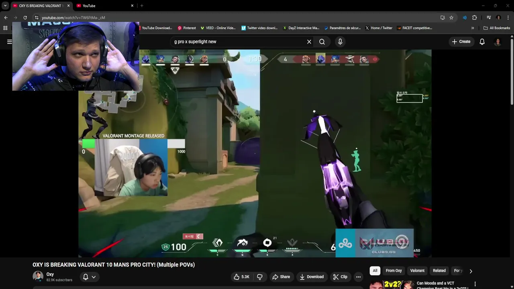Clear the search query with the X
Viewport: 514px width, 289px height.
tap(309, 42)
